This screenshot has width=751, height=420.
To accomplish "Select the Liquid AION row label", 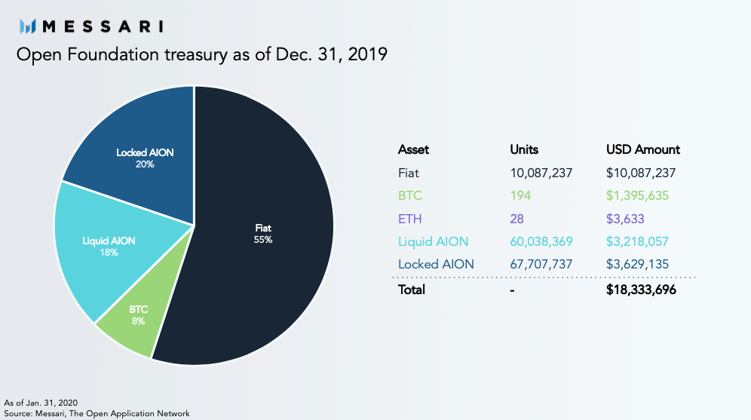I will (x=433, y=241).
